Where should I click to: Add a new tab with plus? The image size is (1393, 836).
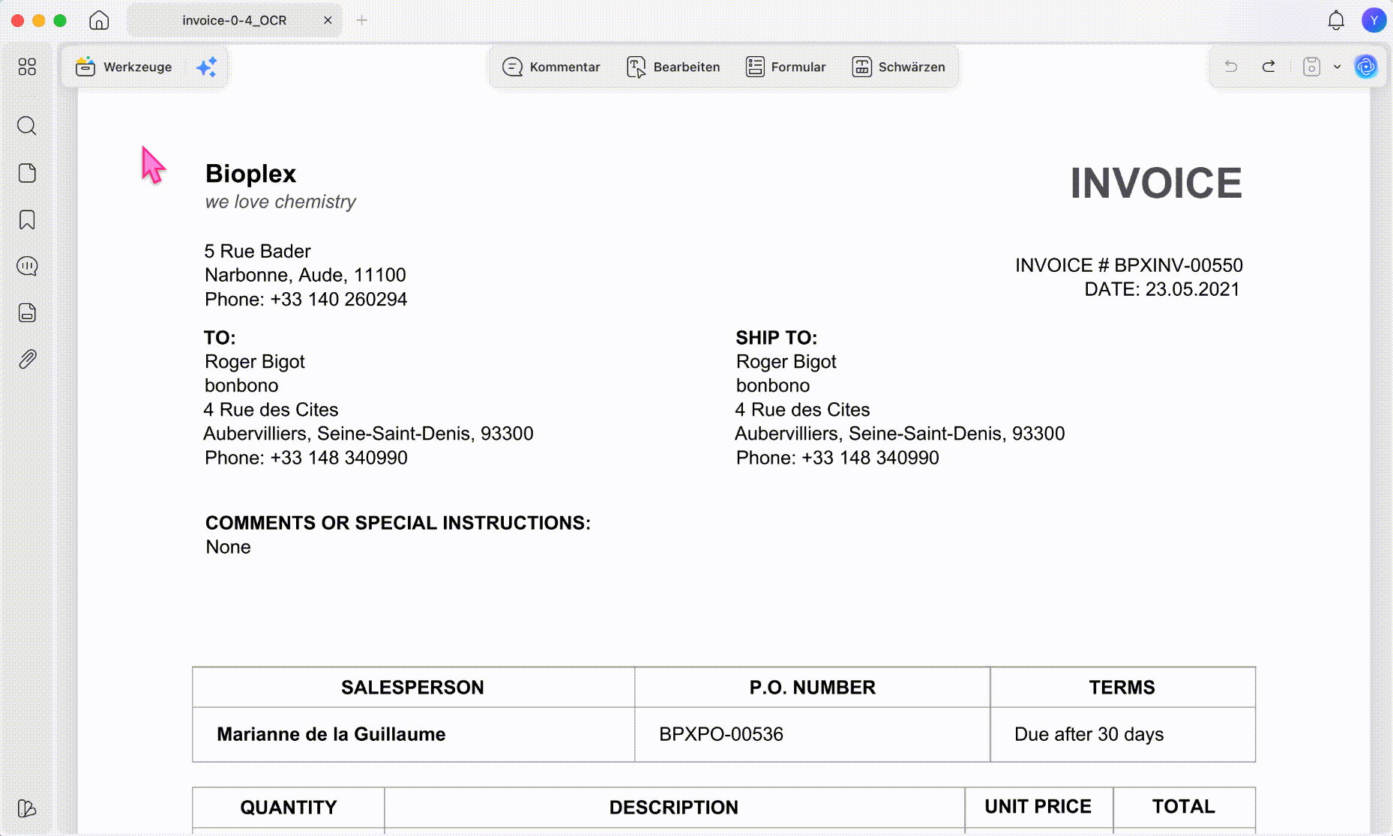click(x=362, y=20)
